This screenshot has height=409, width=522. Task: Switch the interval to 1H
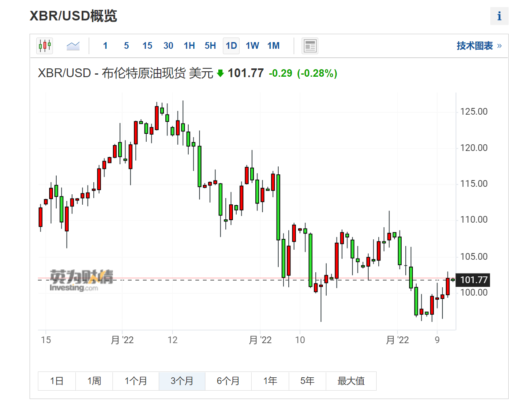[x=189, y=46]
